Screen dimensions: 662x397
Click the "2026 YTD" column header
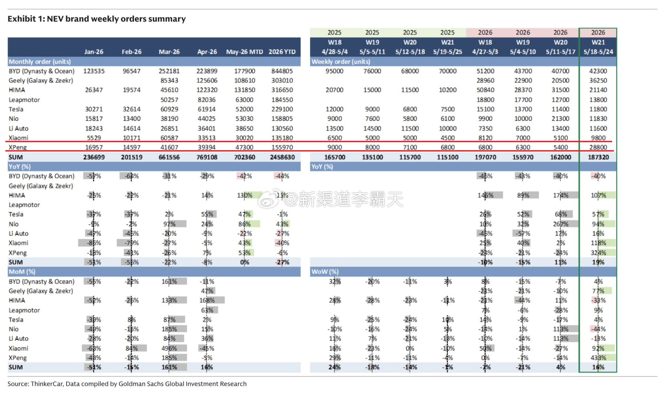click(282, 52)
